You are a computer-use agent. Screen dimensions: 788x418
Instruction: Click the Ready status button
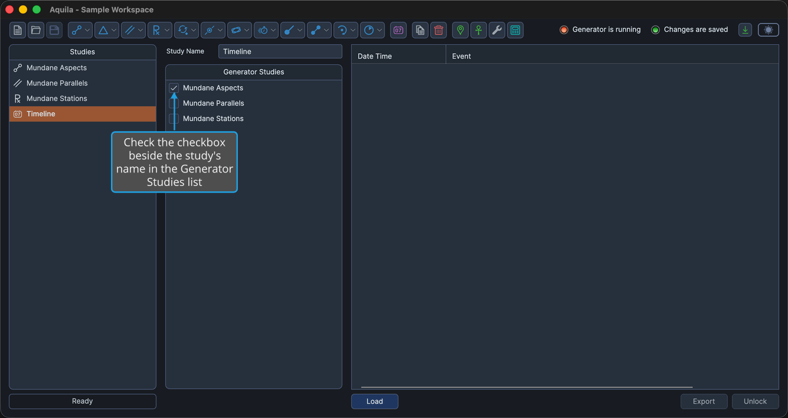(83, 401)
